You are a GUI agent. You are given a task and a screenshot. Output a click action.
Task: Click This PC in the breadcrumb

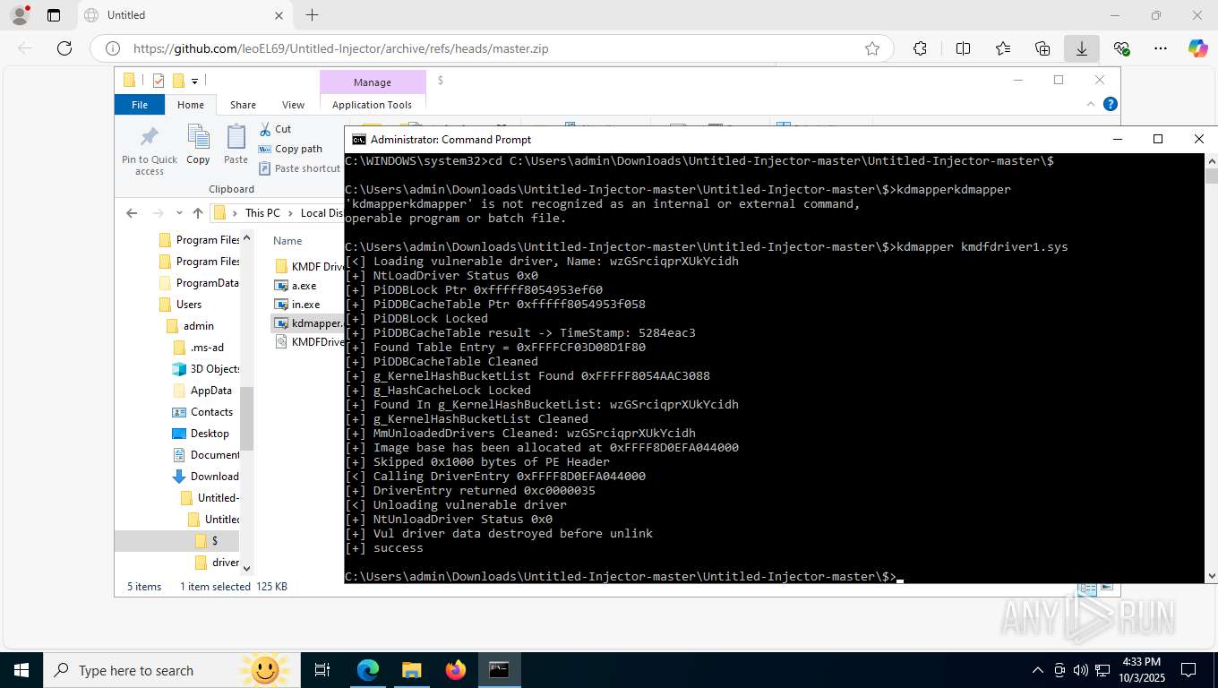tap(262, 213)
